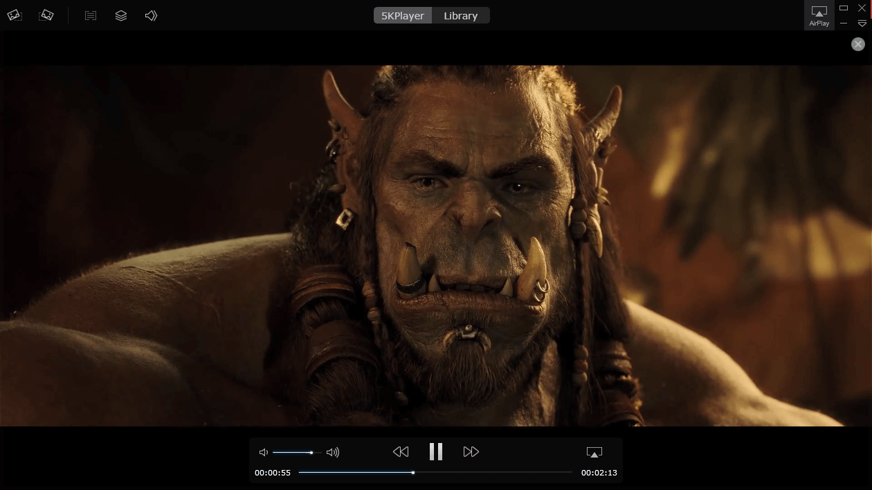
Task: Click the elapsed time 00:00:55
Action: pyautogui.click(x=272, y=473)
